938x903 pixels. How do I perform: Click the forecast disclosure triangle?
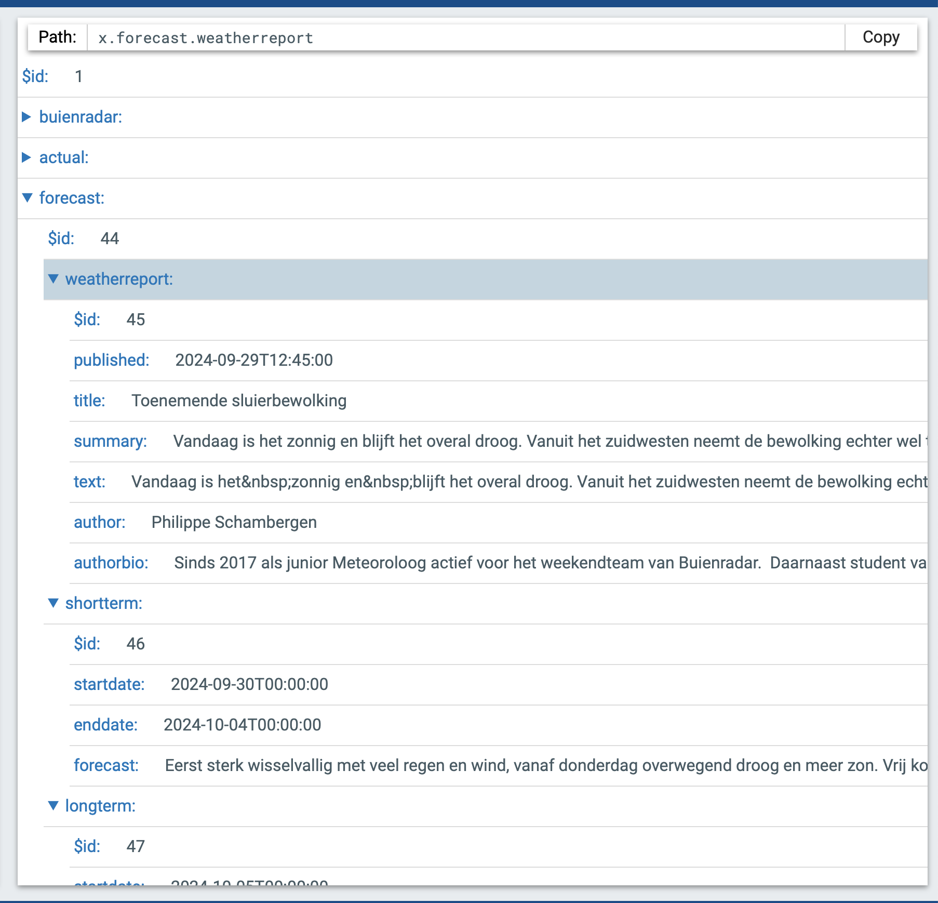click(28, 197)
